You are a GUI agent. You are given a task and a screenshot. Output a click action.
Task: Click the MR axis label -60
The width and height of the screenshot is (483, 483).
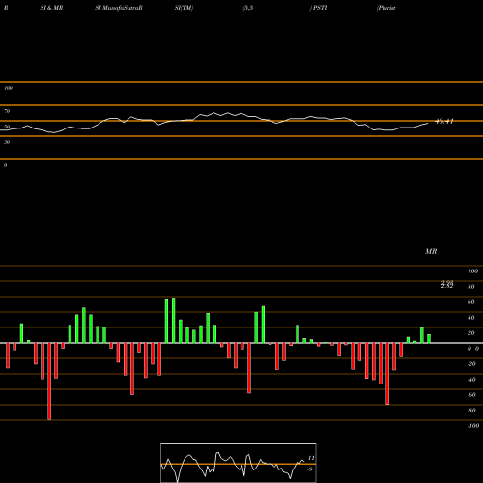tap(471, 395)
